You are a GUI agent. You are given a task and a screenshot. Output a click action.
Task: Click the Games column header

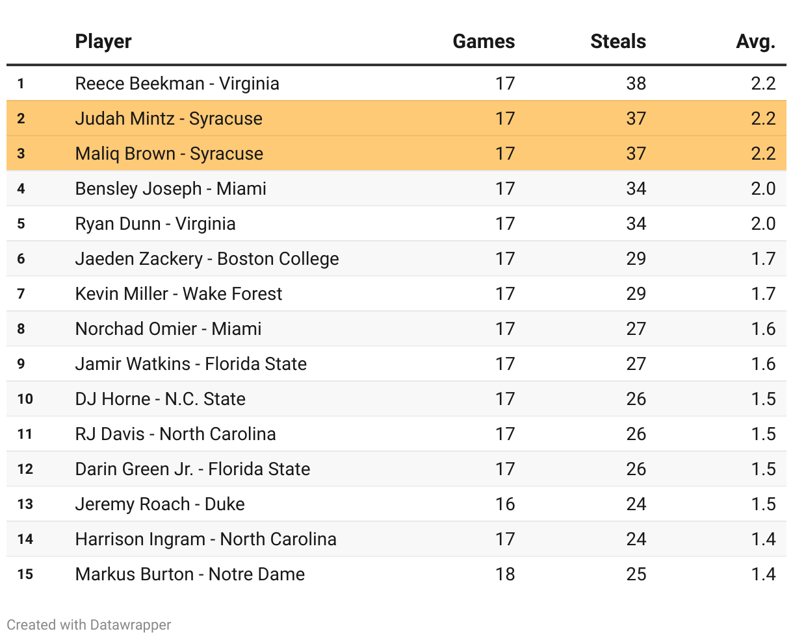coord(484,42)
